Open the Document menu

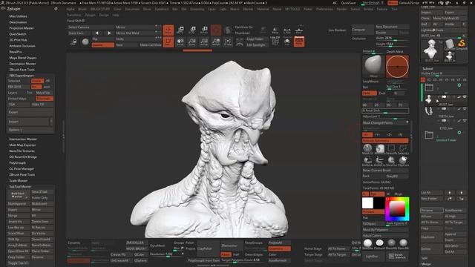tap(132, 9)
